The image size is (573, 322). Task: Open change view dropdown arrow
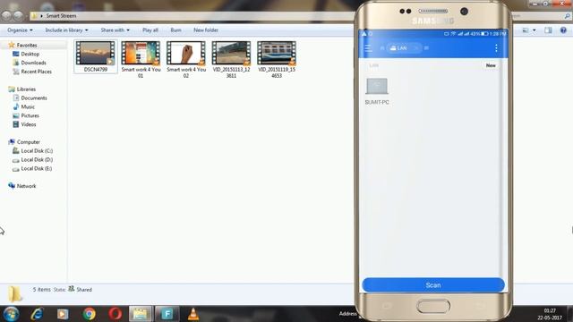click(535, 30)
